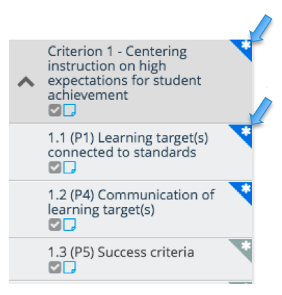Click gray asterisk corner on 1.3 (P5)
This screenshot has width=282, height=295.
coord(243,248)
